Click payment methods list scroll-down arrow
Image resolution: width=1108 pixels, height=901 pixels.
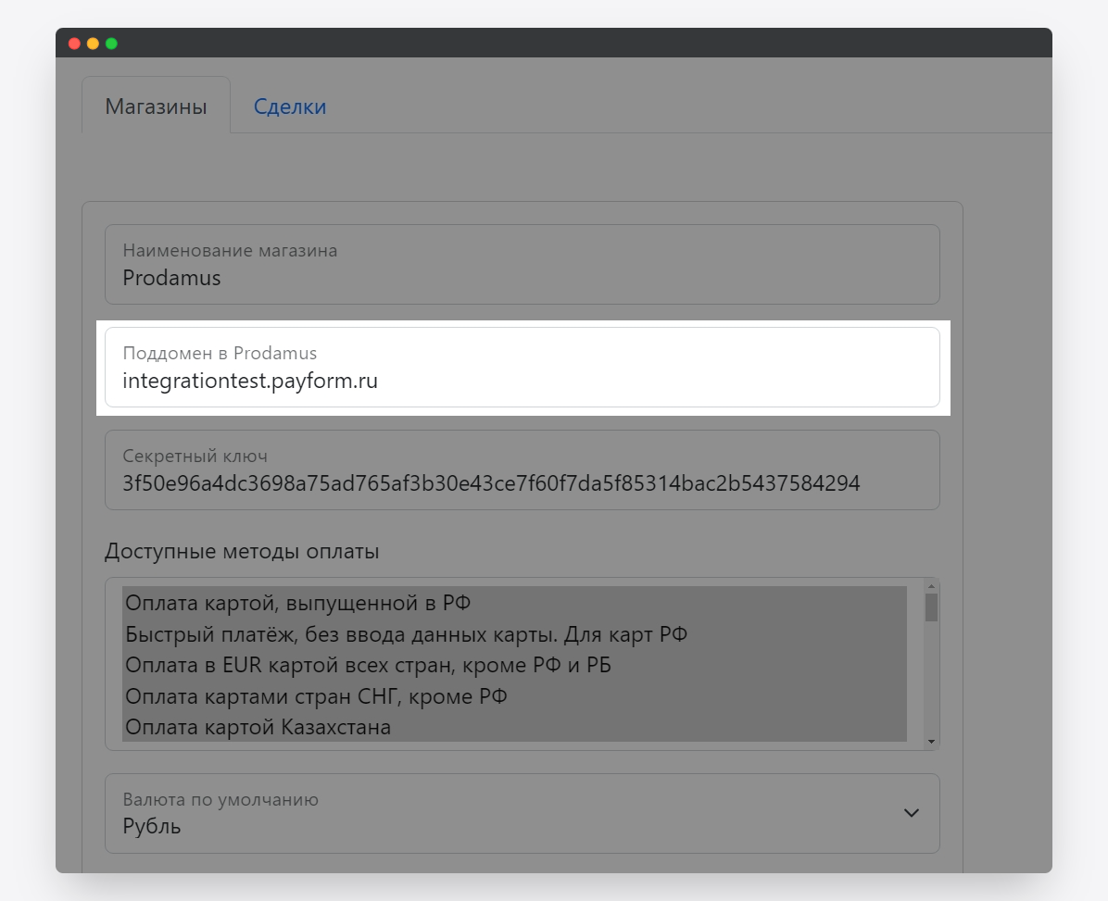[931, 742]
